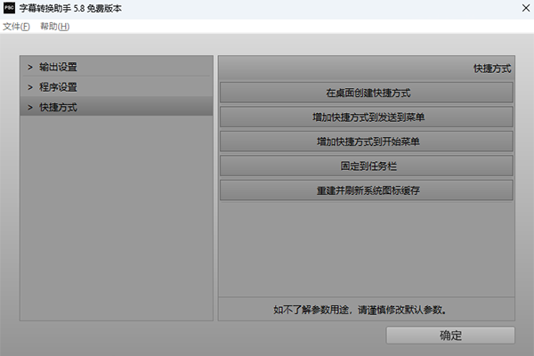
Task: Select the highlighted 快捷方式 sidebar label
Action: 58,107
